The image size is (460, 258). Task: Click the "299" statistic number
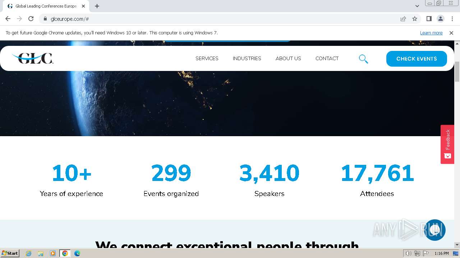click(171, 173)
